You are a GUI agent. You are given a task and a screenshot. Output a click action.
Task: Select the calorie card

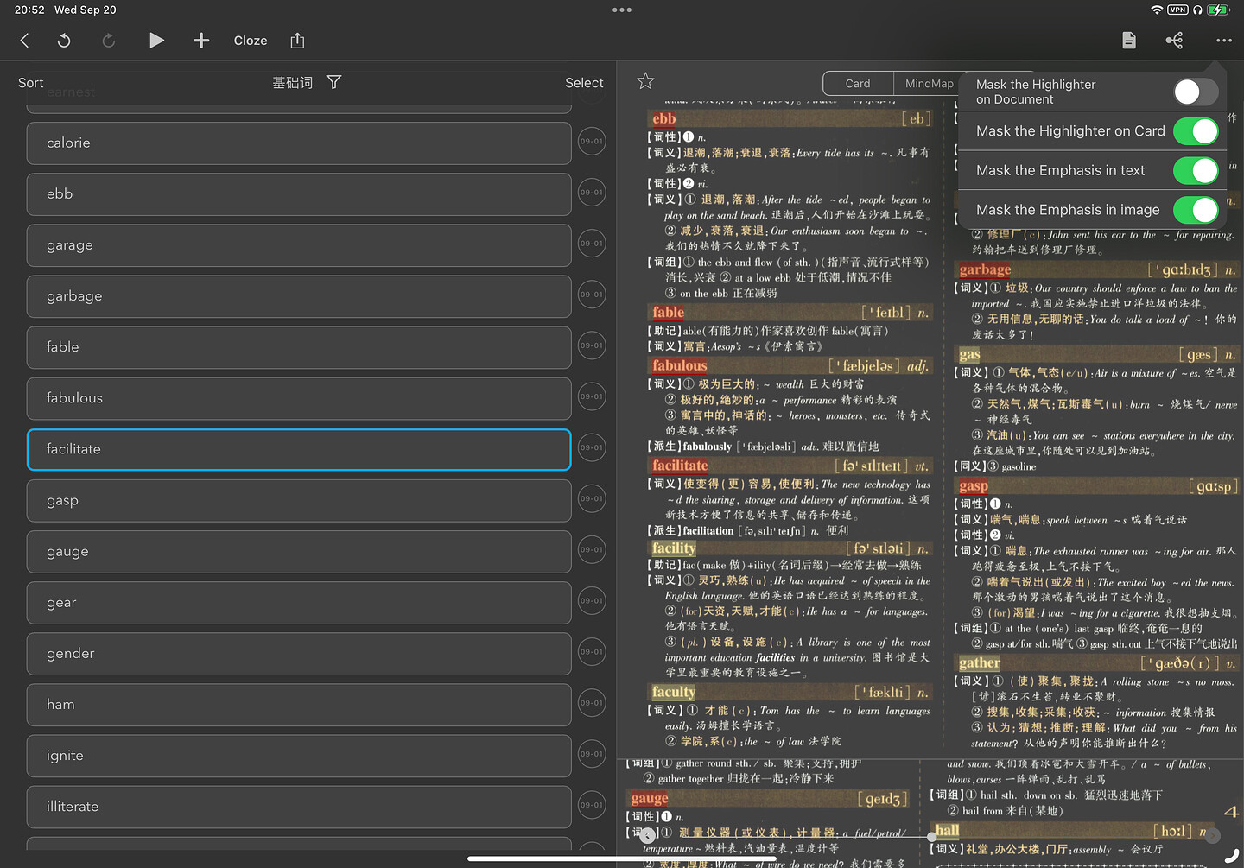tap(299, 143)
